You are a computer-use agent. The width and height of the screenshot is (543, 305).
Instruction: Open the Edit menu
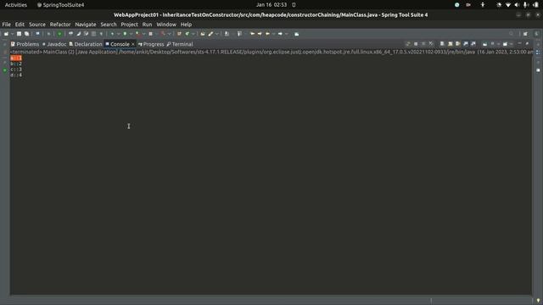20,25
